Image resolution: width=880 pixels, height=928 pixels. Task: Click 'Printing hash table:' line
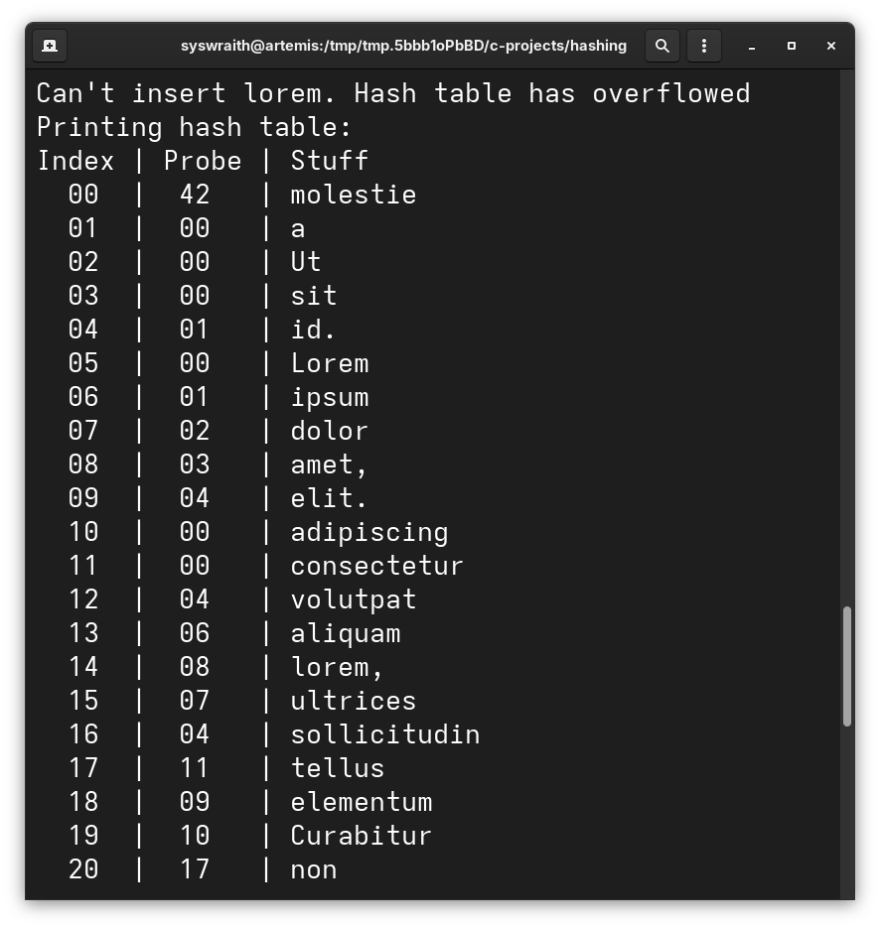tap(194, 127)
